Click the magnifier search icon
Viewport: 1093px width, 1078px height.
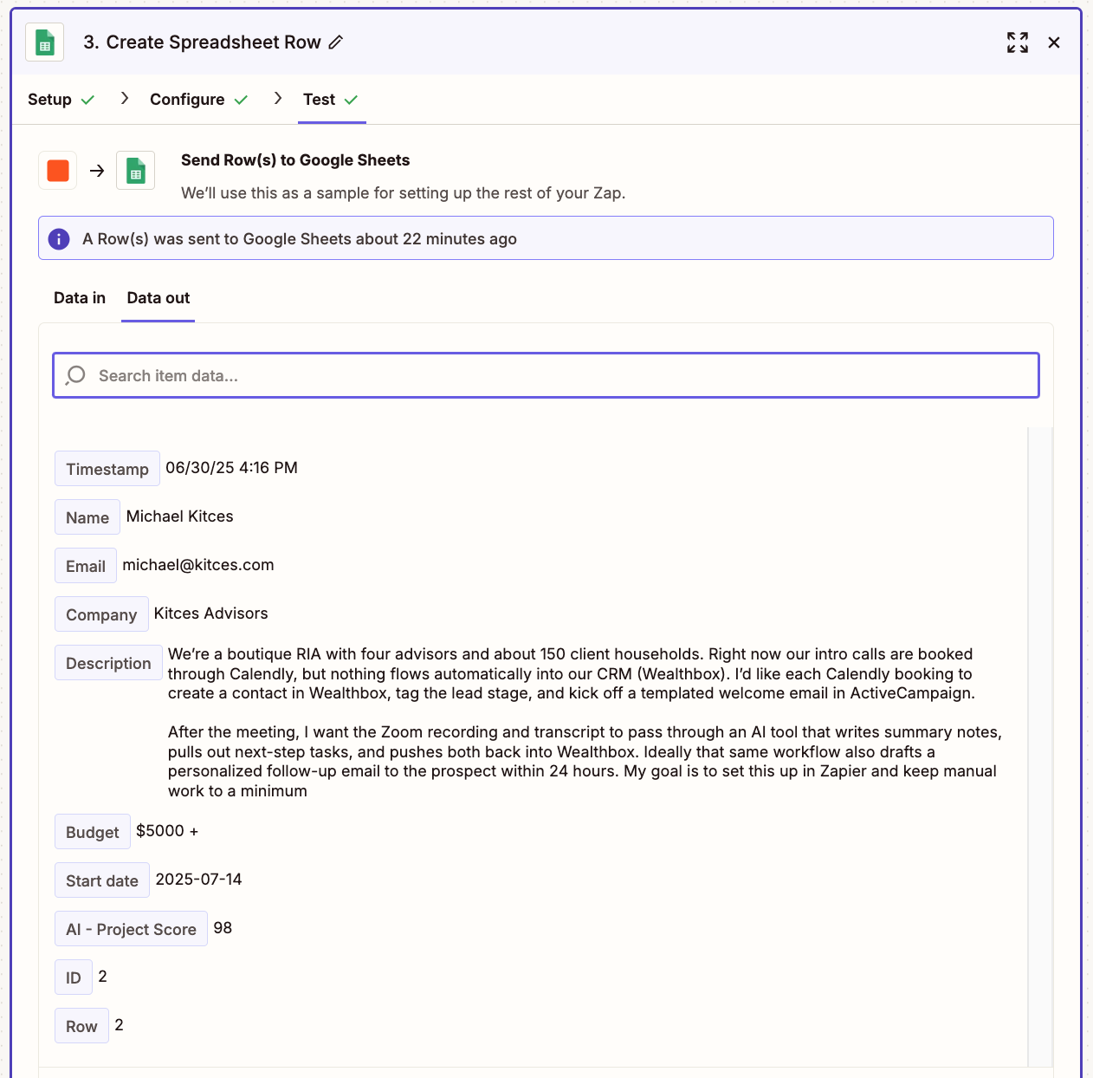point(76,375)
